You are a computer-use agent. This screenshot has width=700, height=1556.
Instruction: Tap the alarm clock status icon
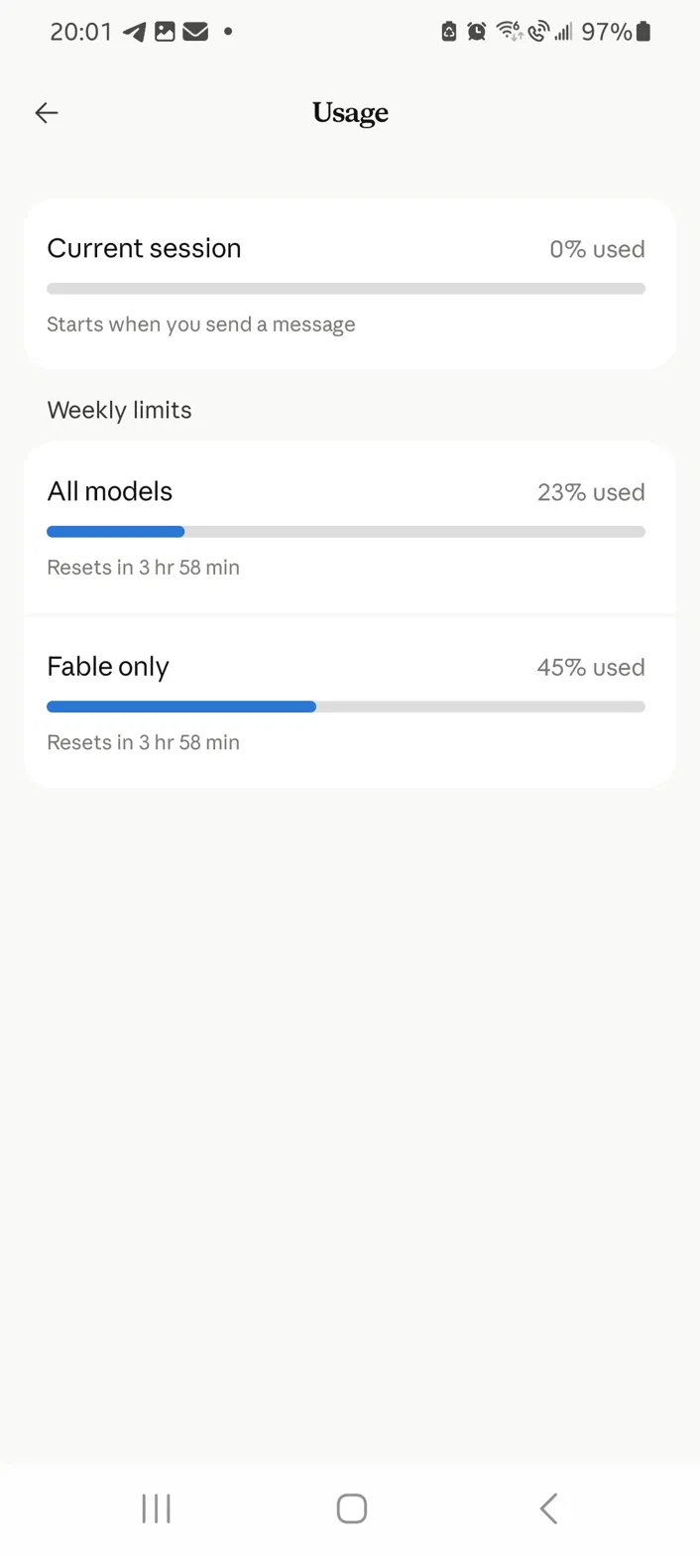(477, 32)
